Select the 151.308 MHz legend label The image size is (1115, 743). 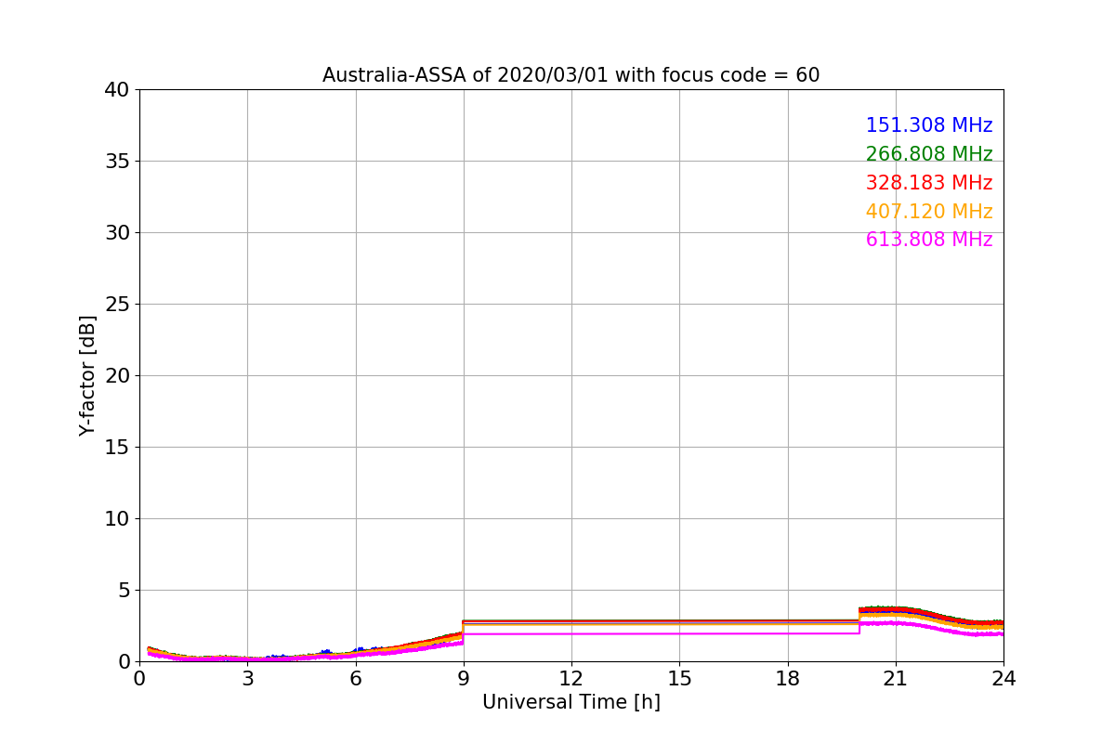coord(929,125)
